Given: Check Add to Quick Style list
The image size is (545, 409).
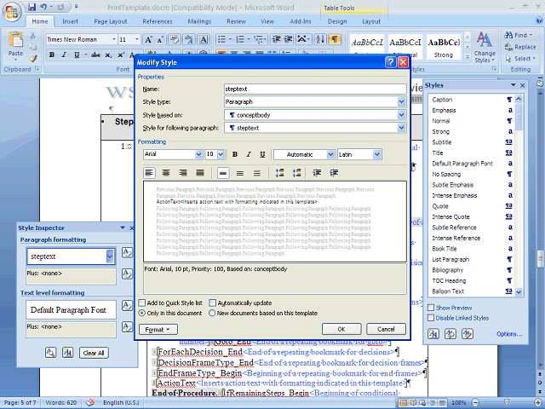Looking at the screenshot, I should [142, 303].
